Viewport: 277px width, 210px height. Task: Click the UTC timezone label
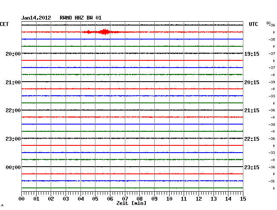coord(254,24)
